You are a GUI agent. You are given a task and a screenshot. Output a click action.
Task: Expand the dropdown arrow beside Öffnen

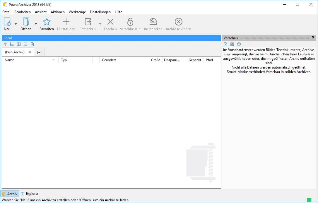pyautogui.click(x=36, y=24)
